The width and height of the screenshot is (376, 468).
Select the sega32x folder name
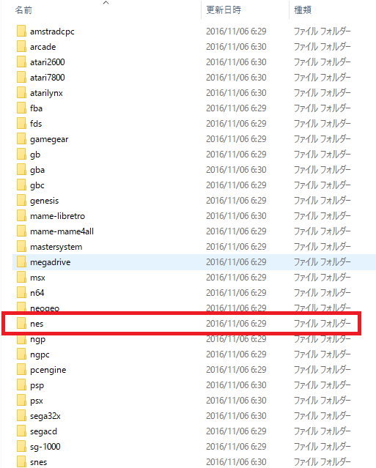(45, 416)
